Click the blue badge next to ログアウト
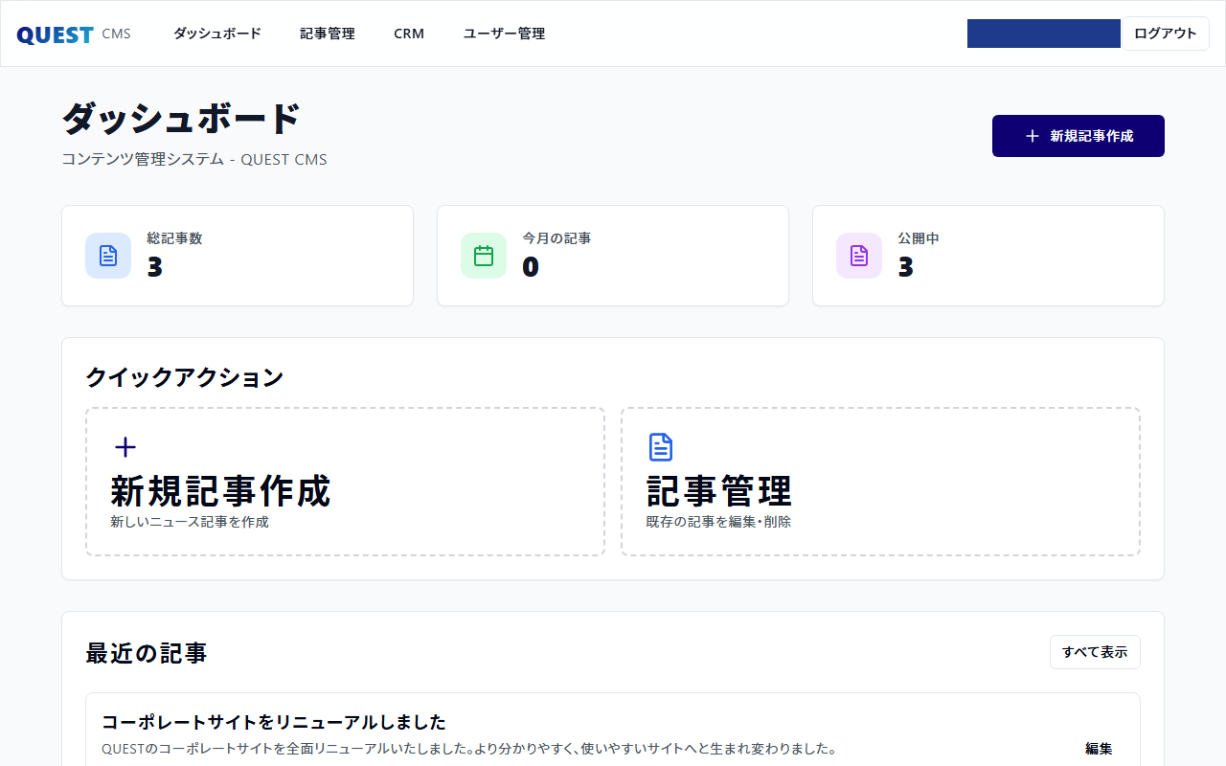 1044,33
